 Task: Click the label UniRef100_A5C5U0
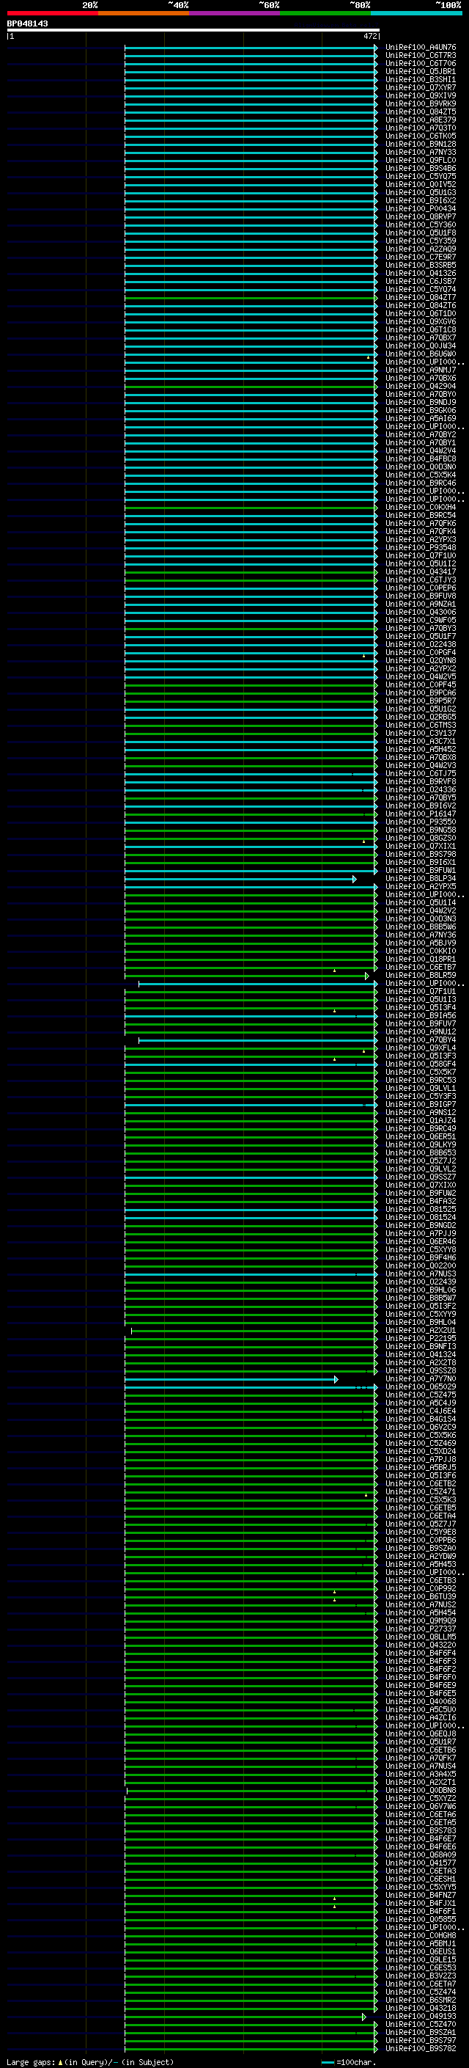421,1710
